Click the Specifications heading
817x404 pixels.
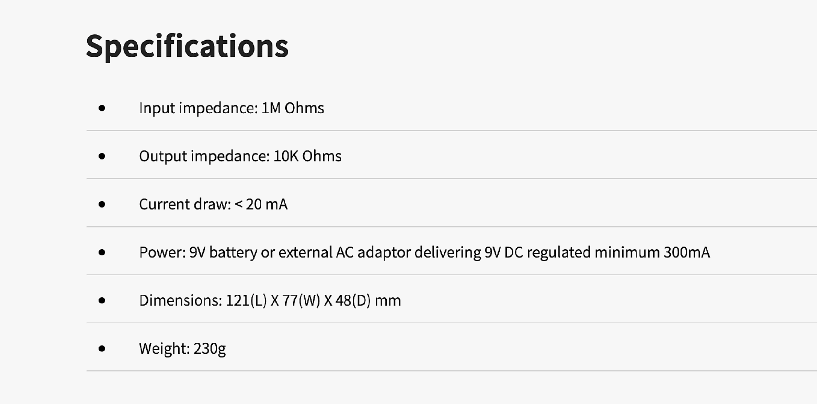pyautogui.click(x=187, y=47)
